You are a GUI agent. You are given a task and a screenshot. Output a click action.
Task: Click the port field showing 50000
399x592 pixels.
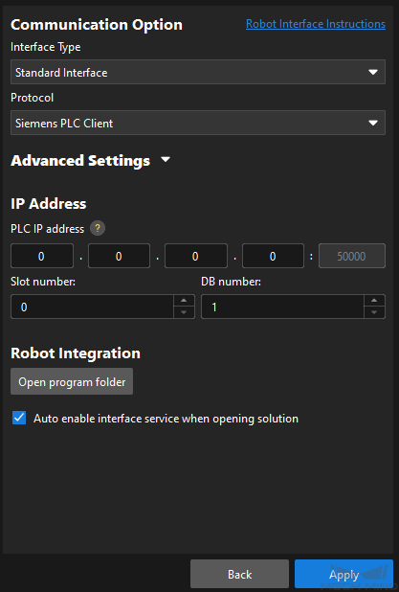click(352, 256)
